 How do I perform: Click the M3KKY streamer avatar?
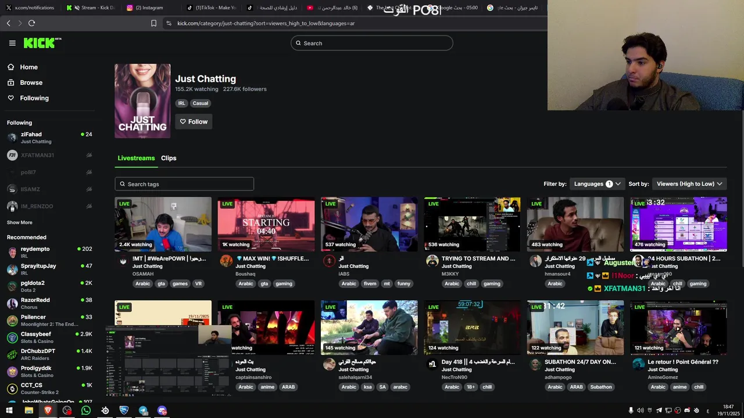point(432,261)
